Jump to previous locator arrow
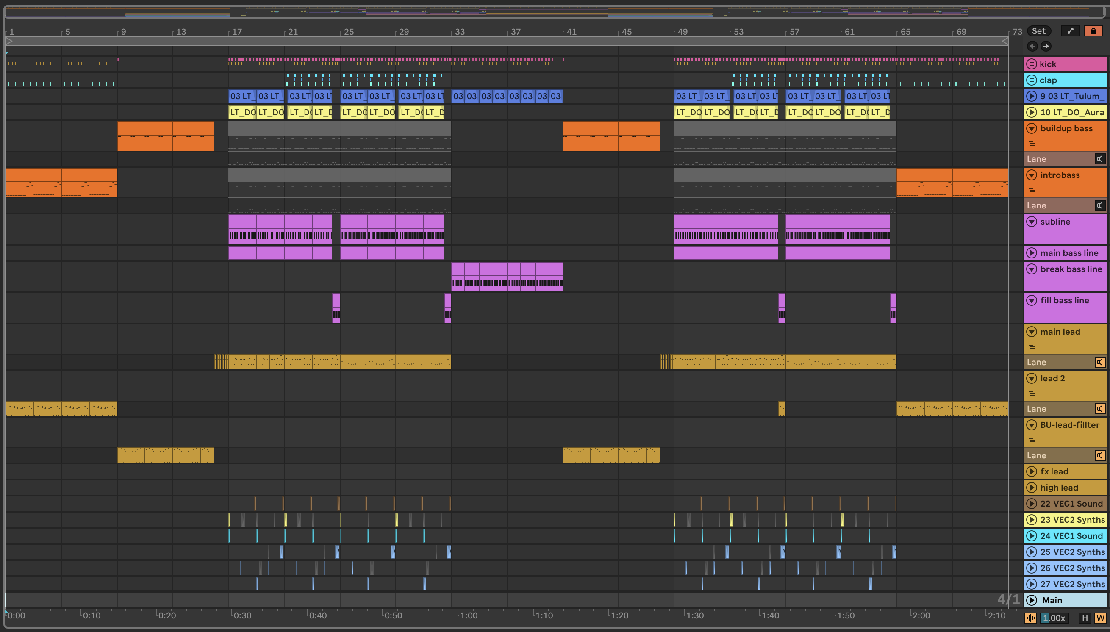Screen dimensions: 1110x632 coord(1032,46)
